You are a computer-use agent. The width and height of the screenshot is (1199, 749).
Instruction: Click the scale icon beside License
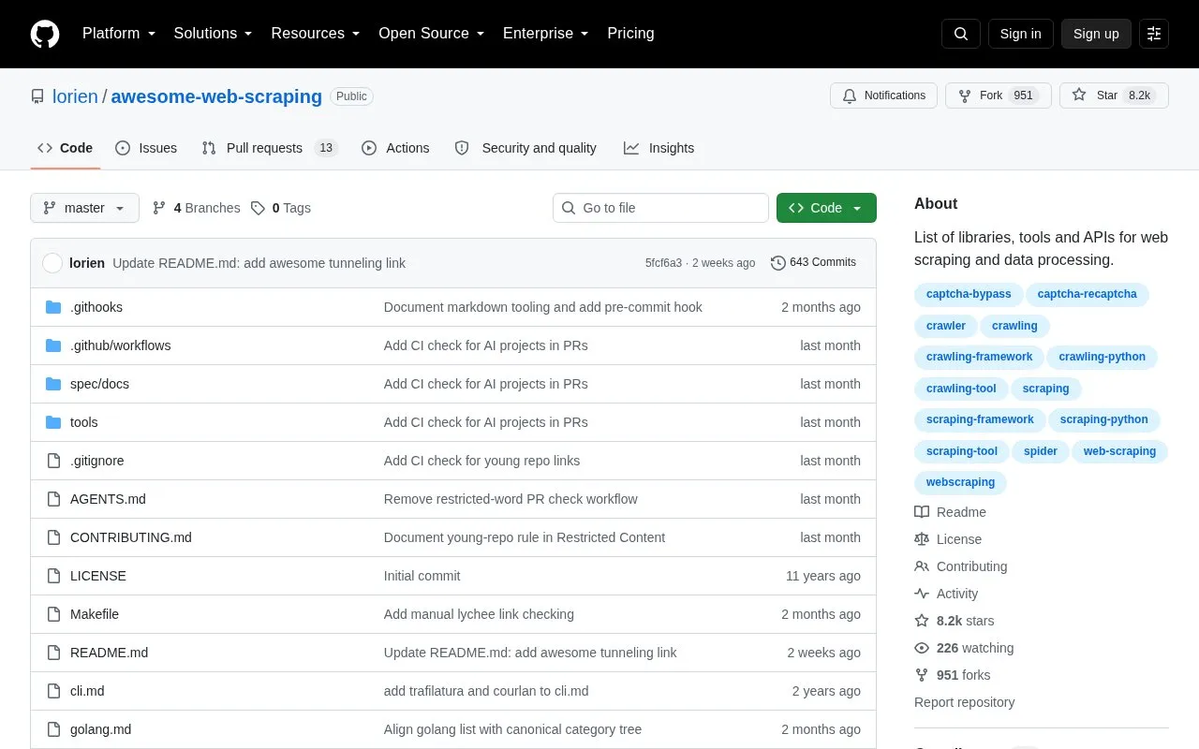(x=922, y=539)
